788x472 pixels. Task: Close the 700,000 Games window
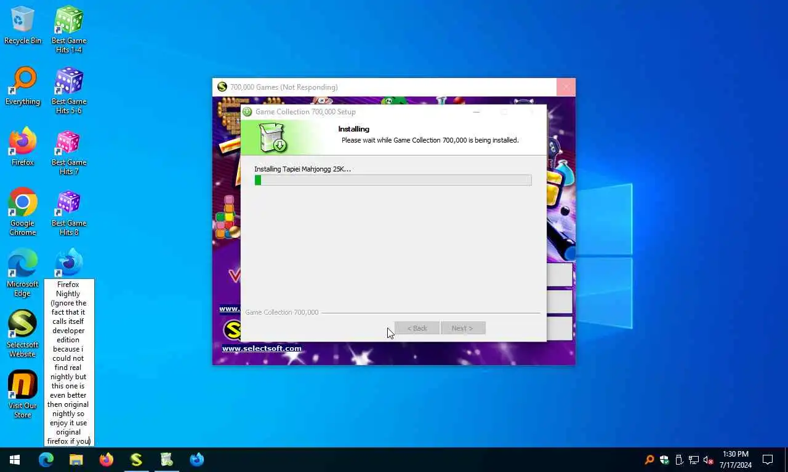coord(566,87)
